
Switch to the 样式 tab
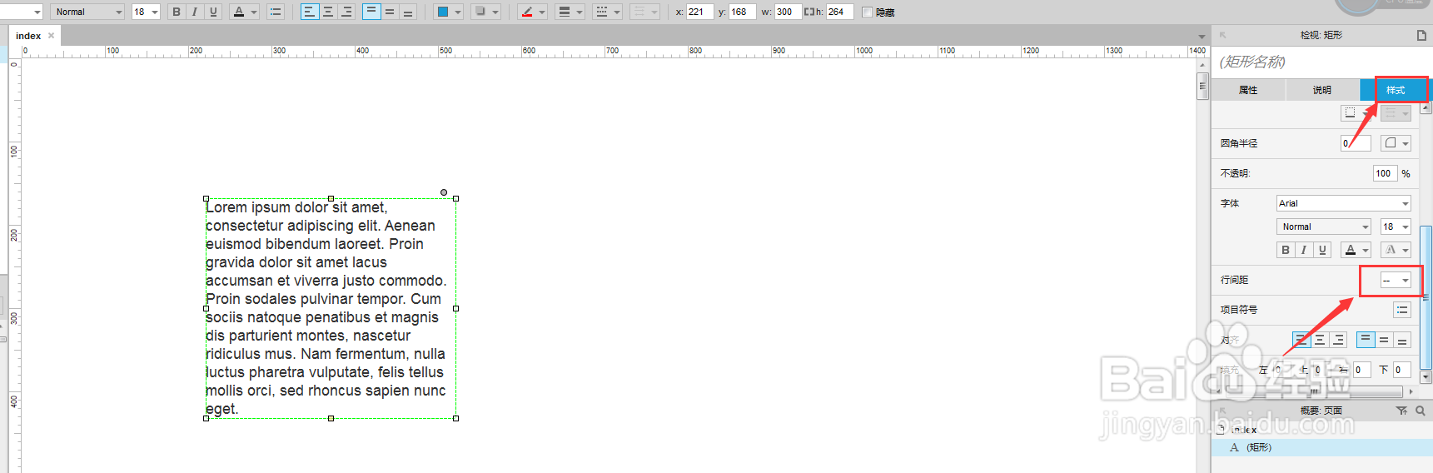coord(1396,90)
